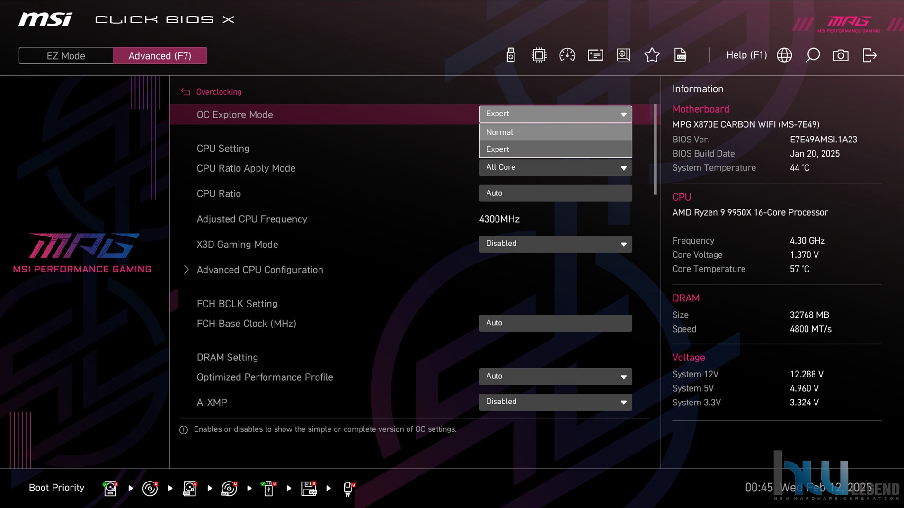This screenshot has height=508, width=904.
Task: Open the LOG file icon
Action: [x=680, y=55]
